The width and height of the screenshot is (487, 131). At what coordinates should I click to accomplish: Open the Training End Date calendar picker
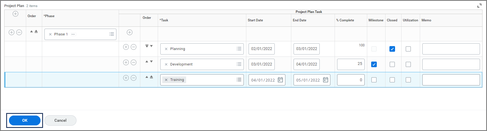pos(325,80)
